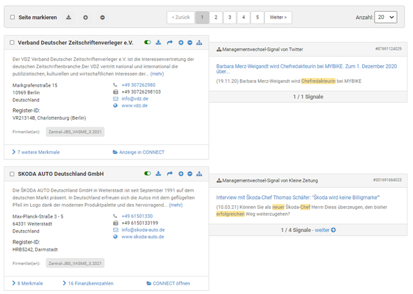
Task: Expand VDZ description with (mehr)
Action: coord(157,74)
